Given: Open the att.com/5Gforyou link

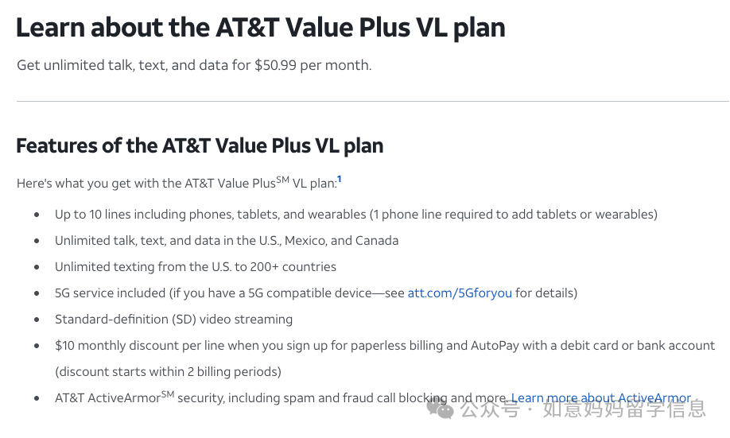Looking at the screenshot, I should click(460, 293).
